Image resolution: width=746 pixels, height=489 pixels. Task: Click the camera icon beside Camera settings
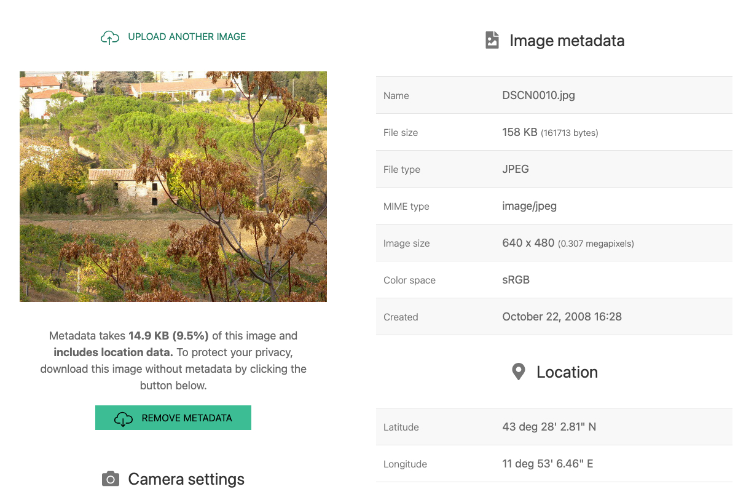click(110, 479)
